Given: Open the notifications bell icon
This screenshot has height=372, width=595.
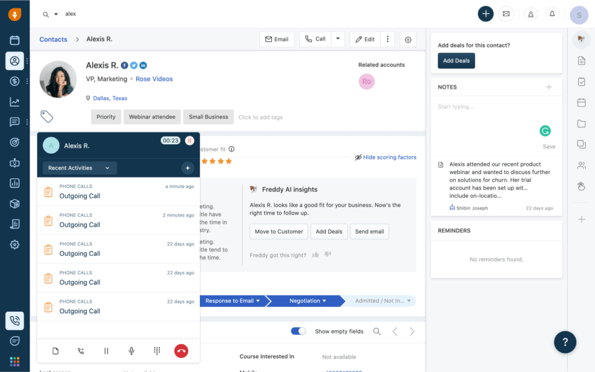Looking at the screenshot, I should [x=552, y=14].
